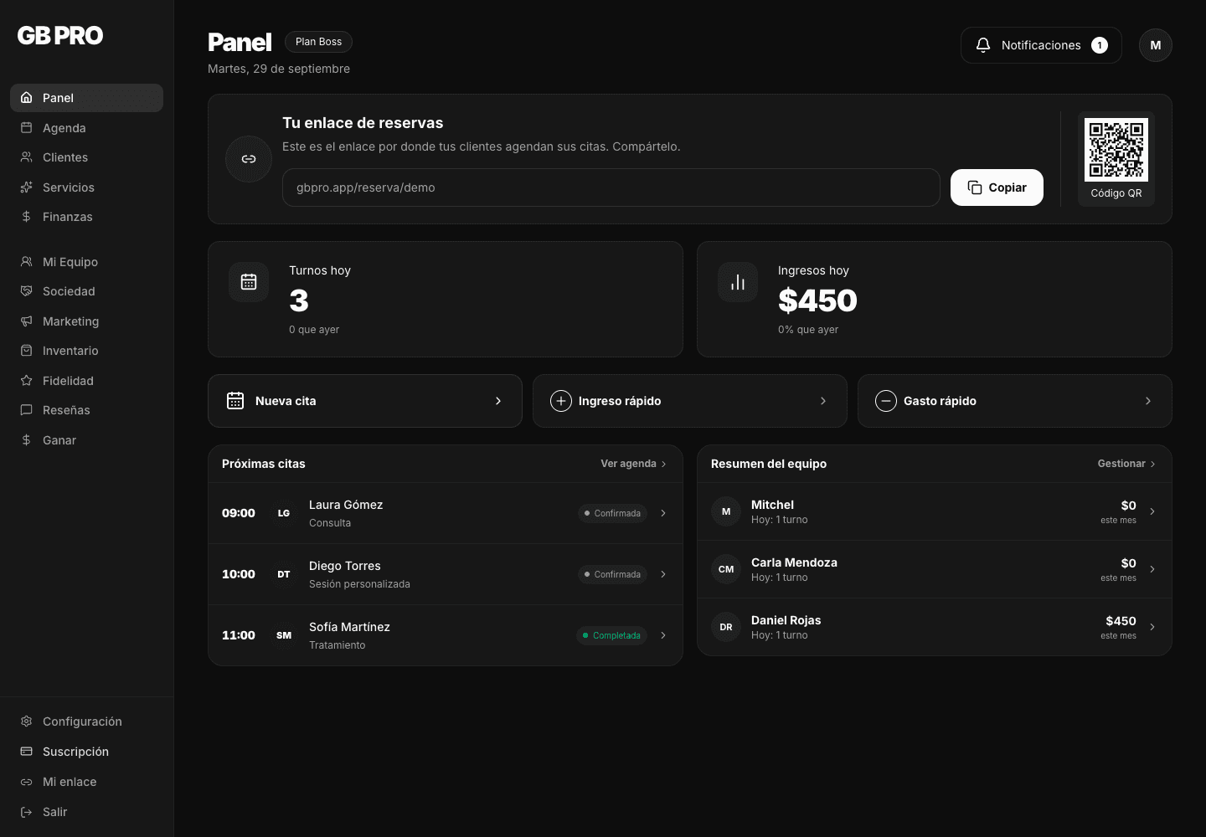Click the Ingresos hoy bar chart icon
The image size is (1206, 837).
pos(738,282)
